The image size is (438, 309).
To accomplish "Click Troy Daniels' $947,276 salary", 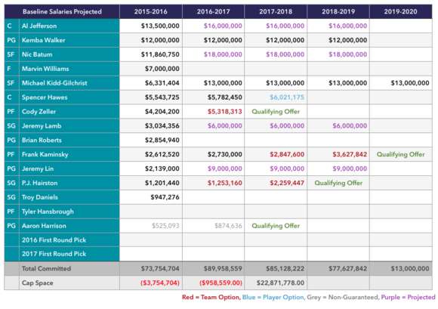I will point(165,197).
